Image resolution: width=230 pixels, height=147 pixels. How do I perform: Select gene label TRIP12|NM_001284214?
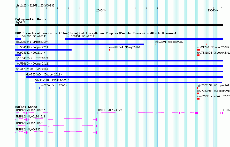30,117
